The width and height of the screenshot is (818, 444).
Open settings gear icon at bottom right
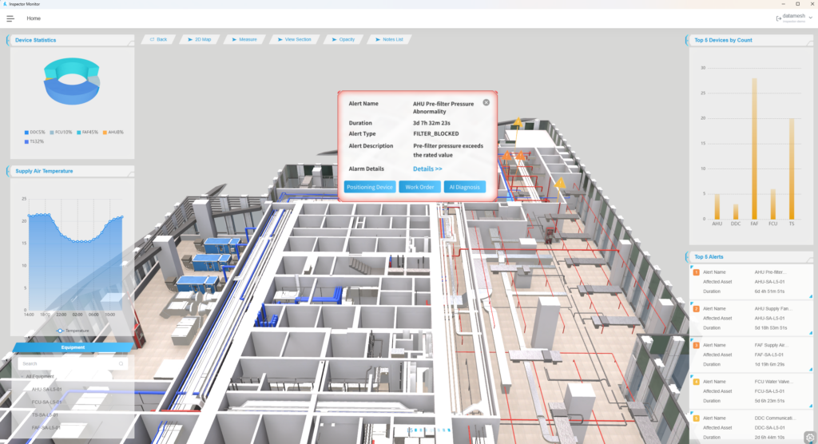(809, 437)
